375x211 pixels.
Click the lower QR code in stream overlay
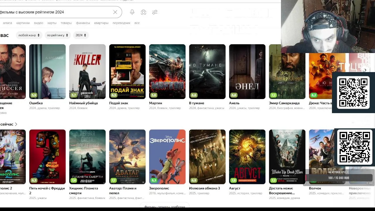point(355,147)
